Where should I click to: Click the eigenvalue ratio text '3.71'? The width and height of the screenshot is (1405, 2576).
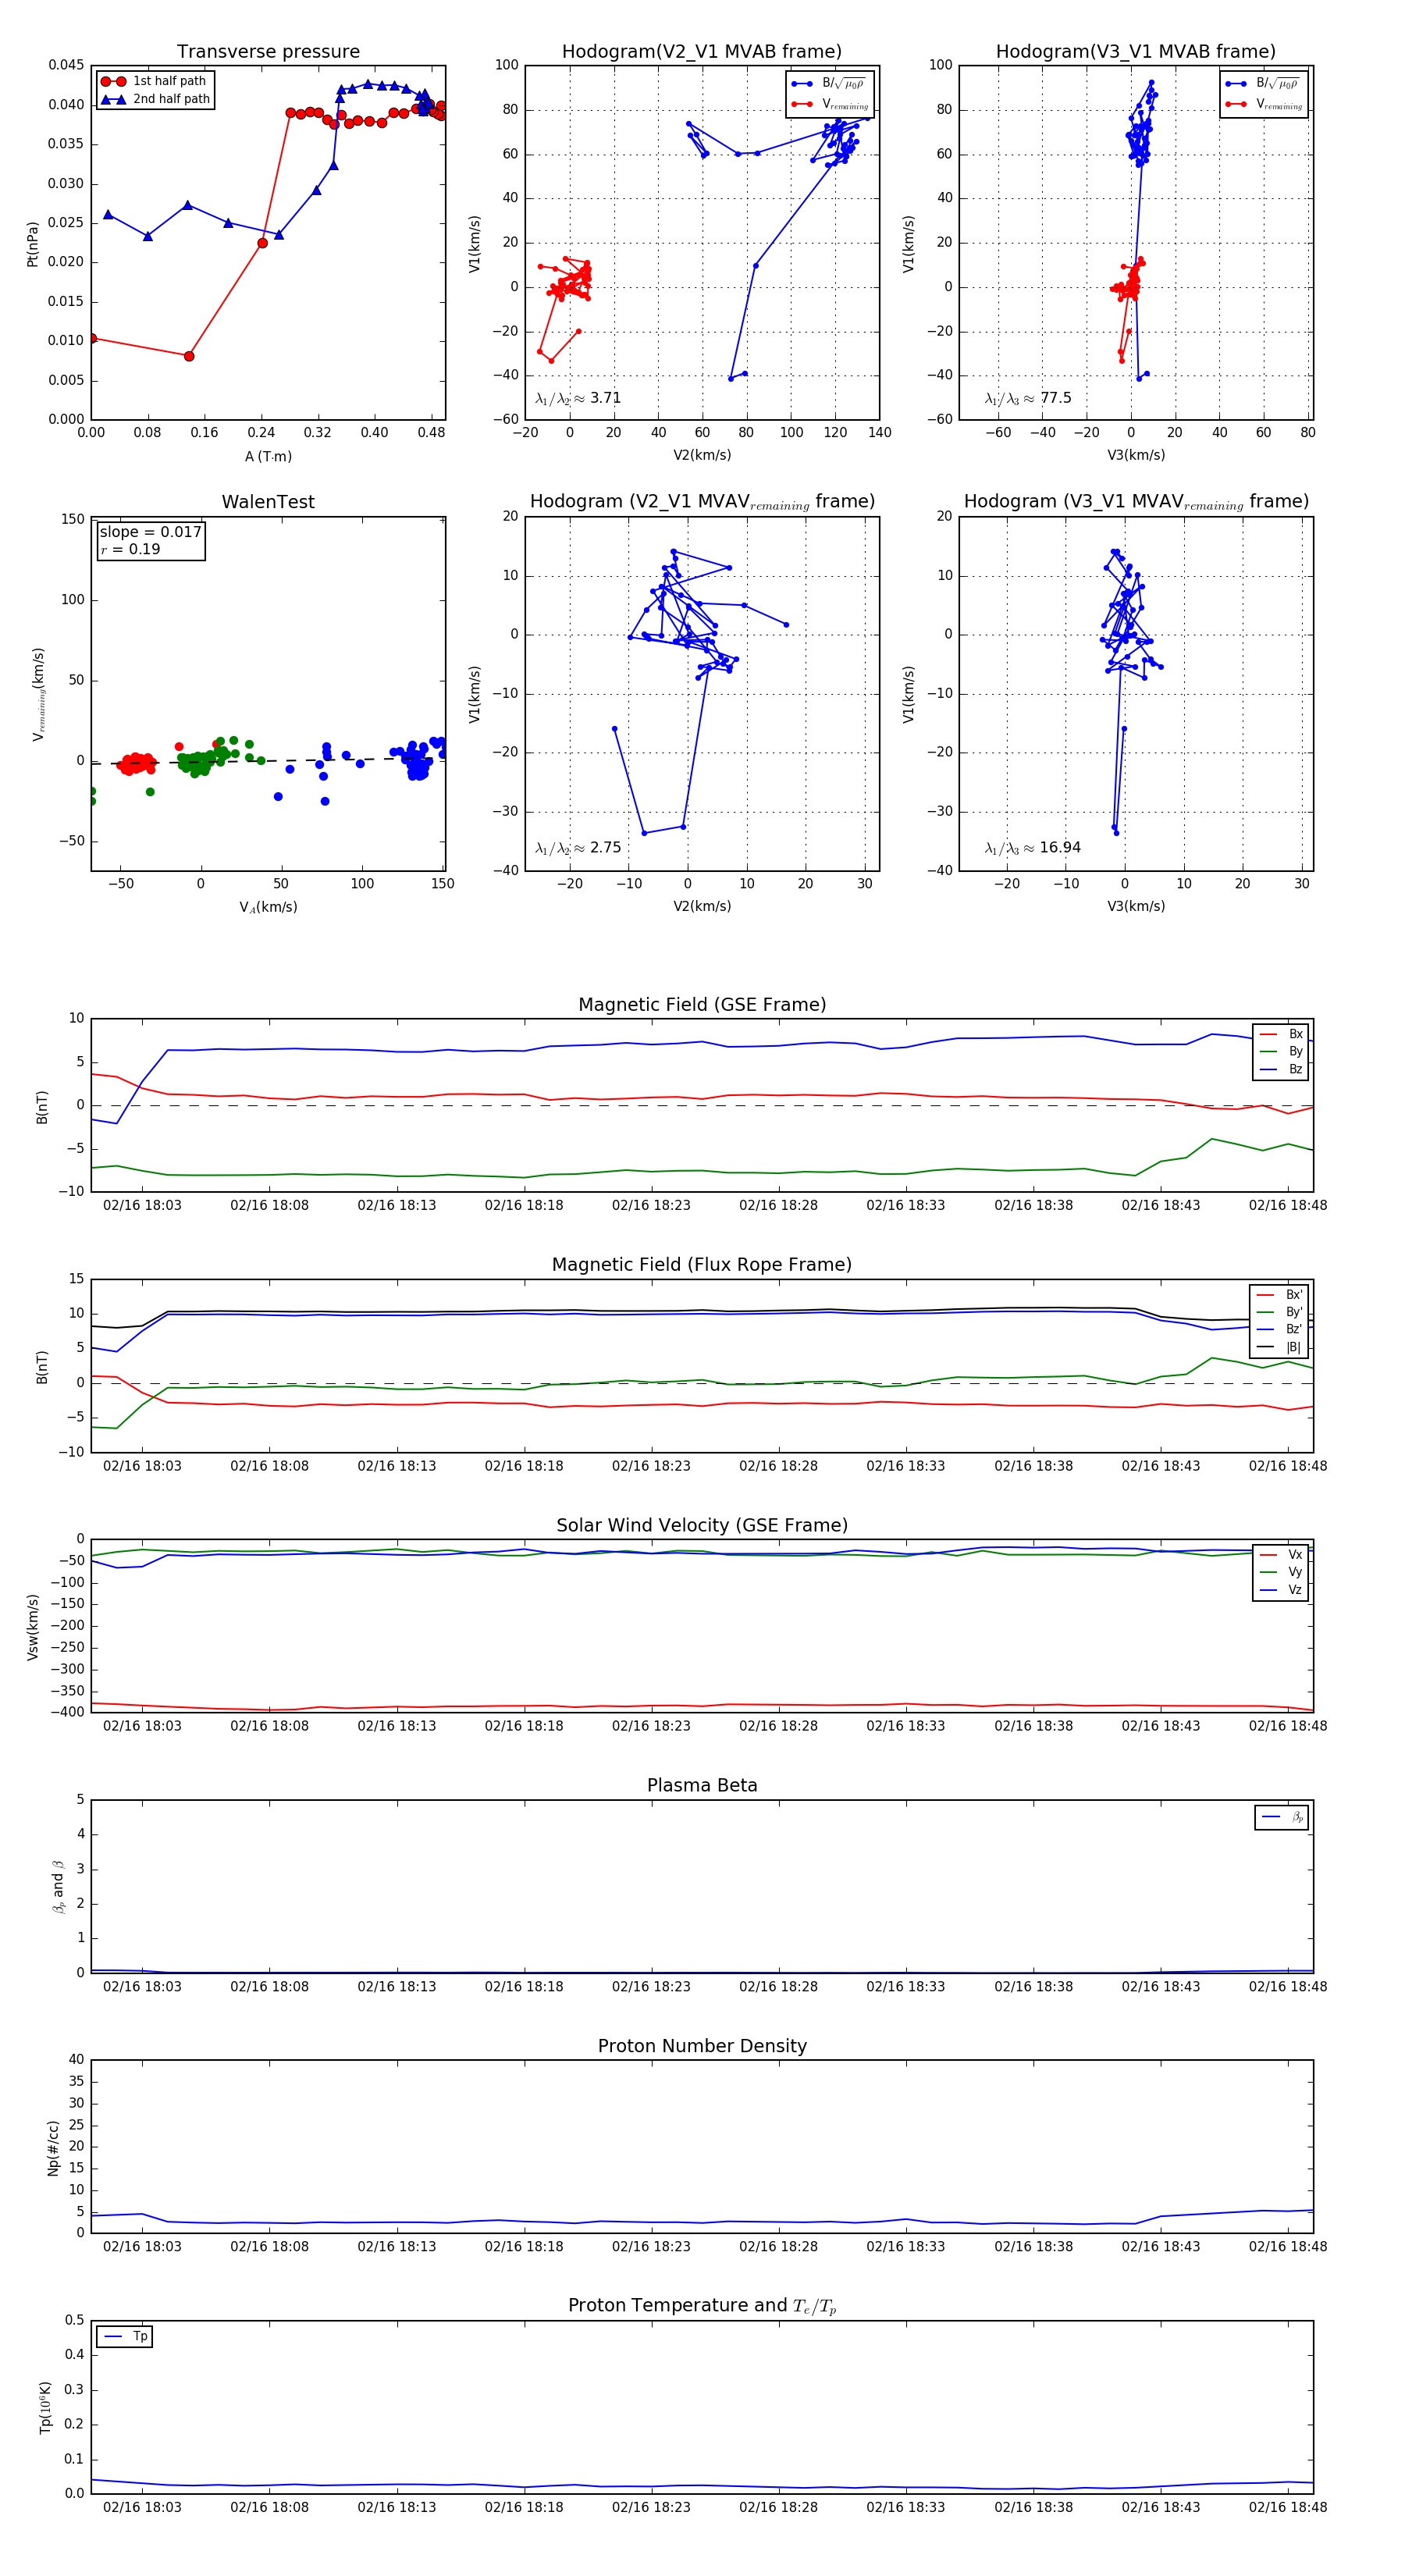tap(606, 398)
